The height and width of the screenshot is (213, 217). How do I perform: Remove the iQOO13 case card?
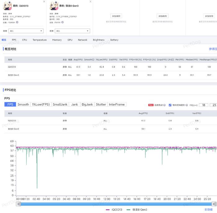click(x=44, y=2)
